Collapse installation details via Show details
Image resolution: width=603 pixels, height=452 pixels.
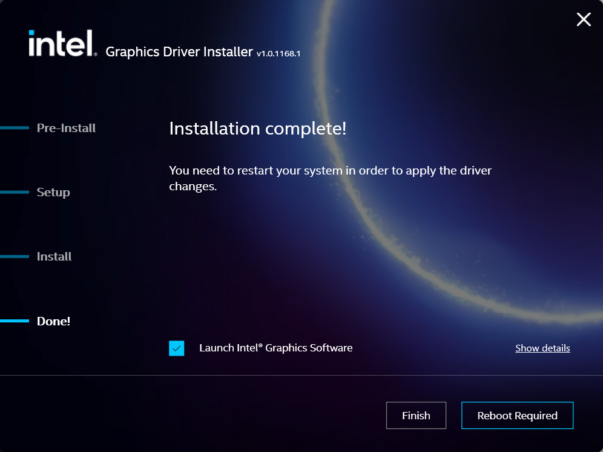542,348
